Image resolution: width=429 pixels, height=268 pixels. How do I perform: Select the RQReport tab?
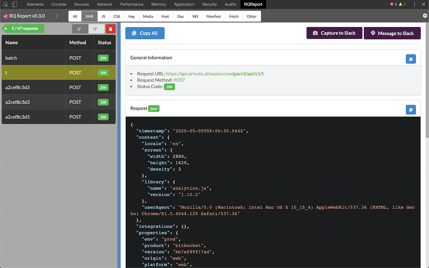253,4
